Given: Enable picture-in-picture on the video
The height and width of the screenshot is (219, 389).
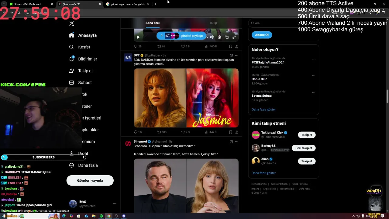Looking at the screenshot, I should point(227,37).
